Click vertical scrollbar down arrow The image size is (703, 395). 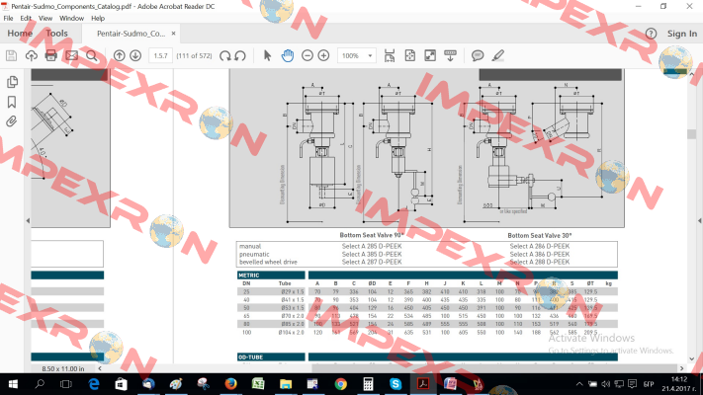point(691,358)
